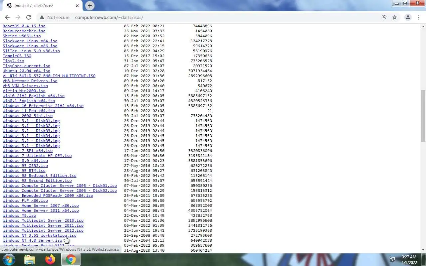Open Windows 8.0 x64.iso

(x=25, y=161)
